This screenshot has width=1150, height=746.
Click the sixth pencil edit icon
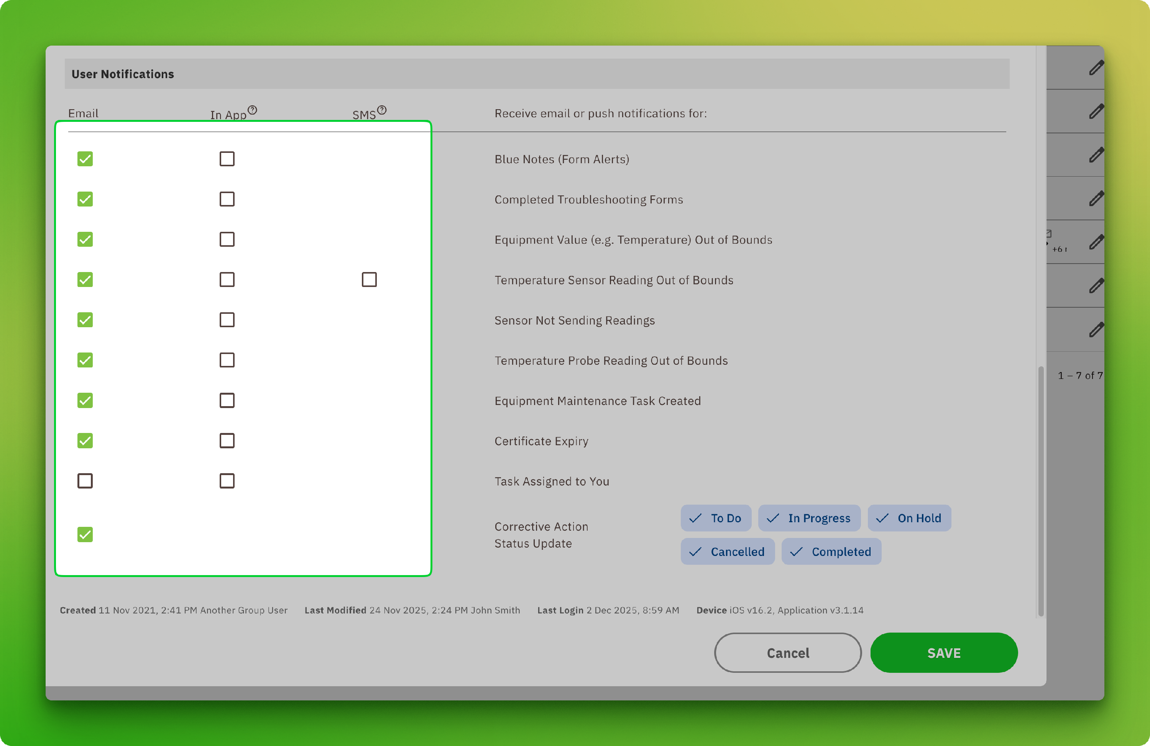1096,286
